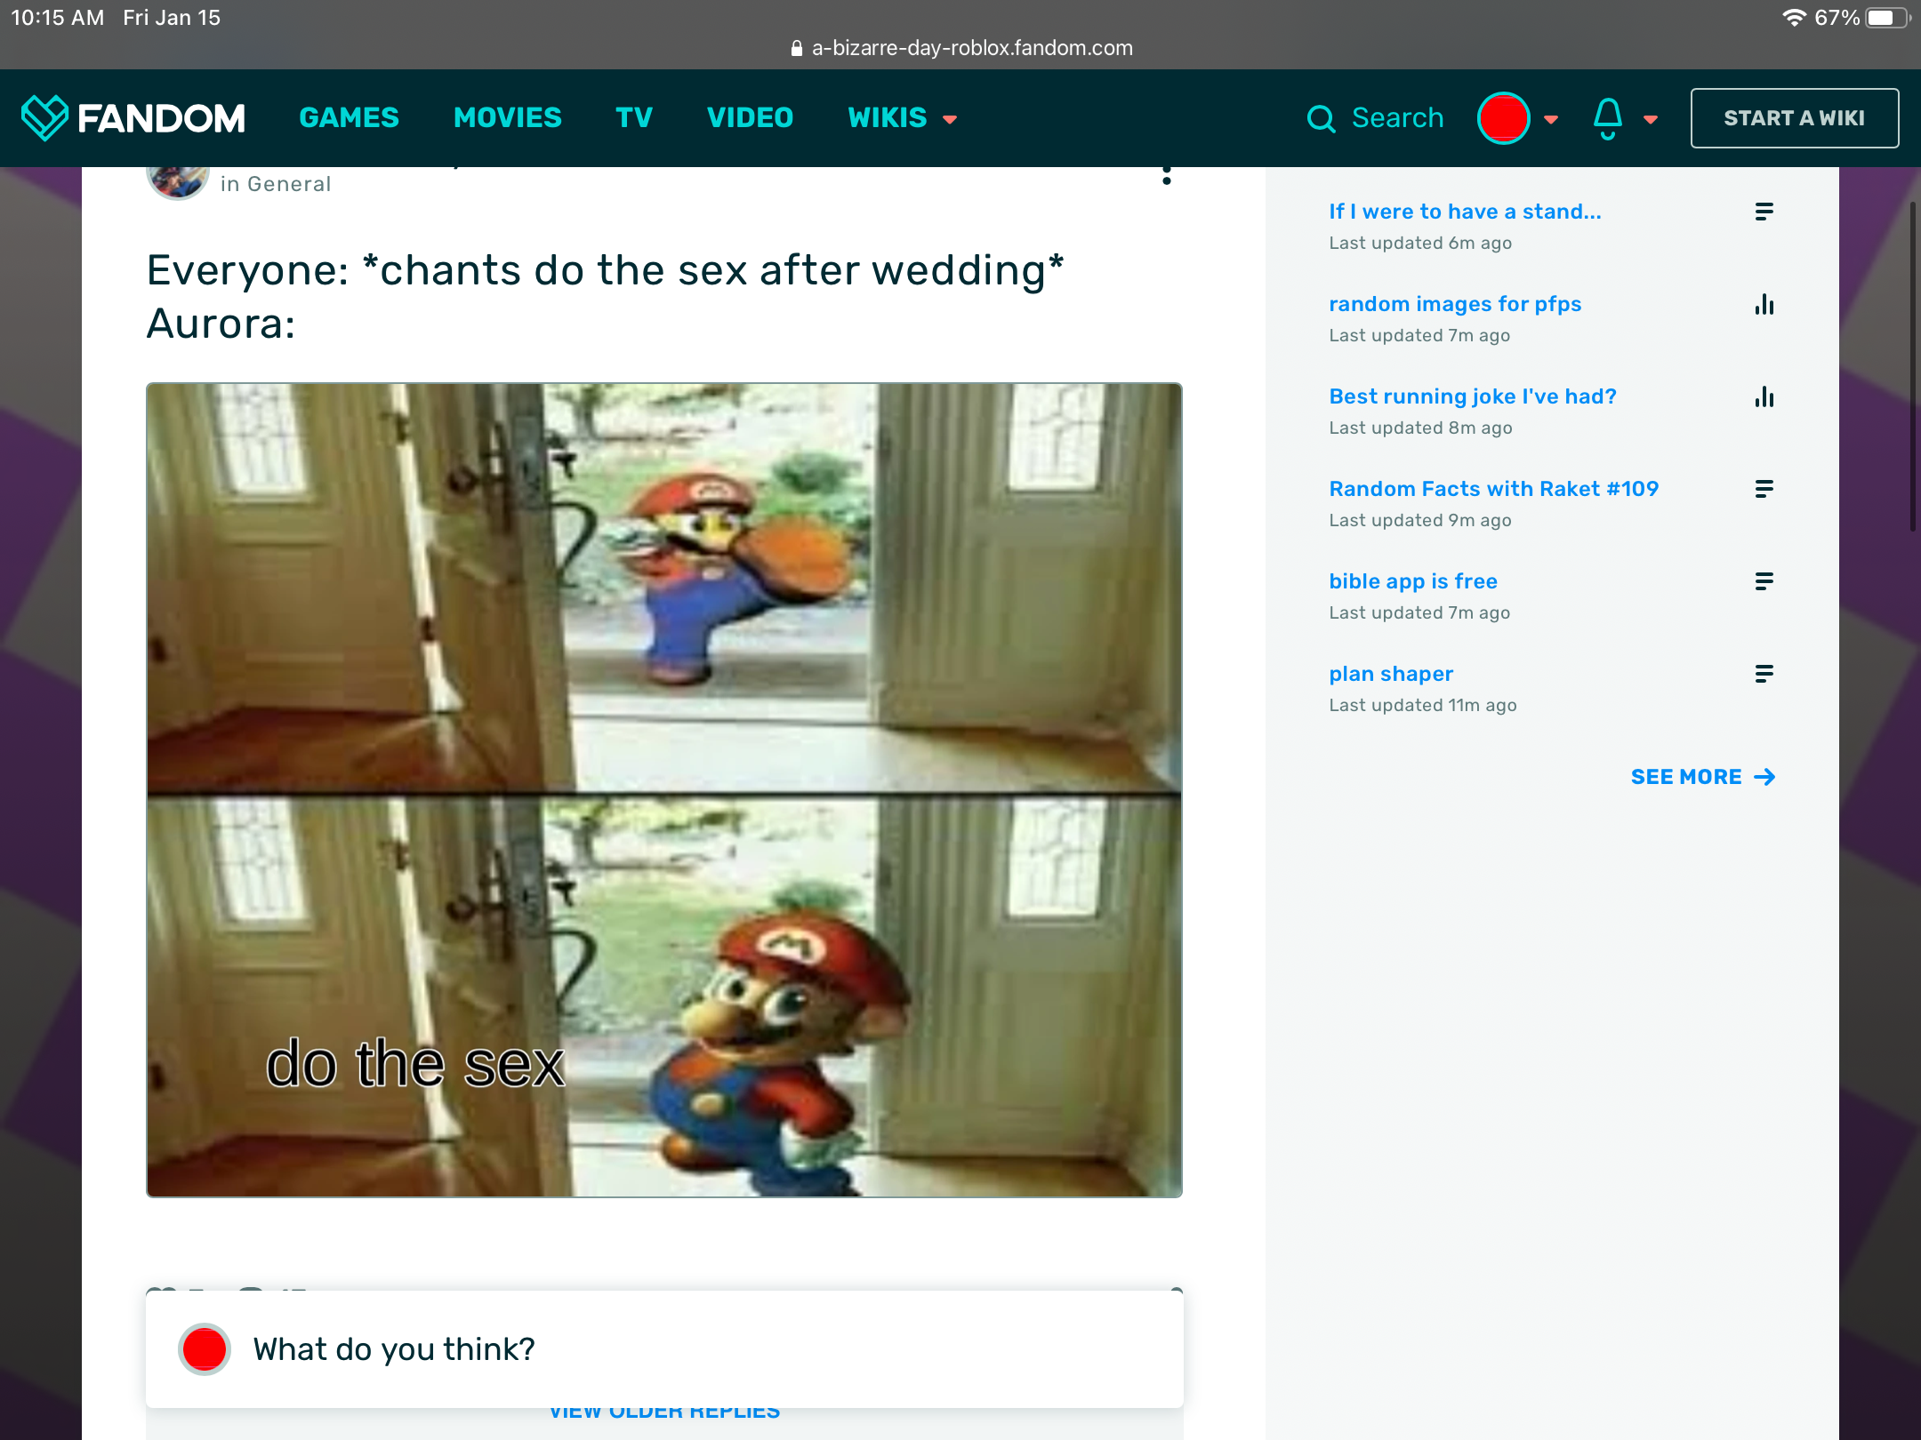Click the TV navigation tab

[631, 116]
